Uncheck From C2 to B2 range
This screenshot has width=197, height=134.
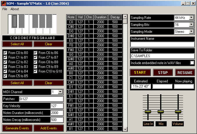(5, 62)
